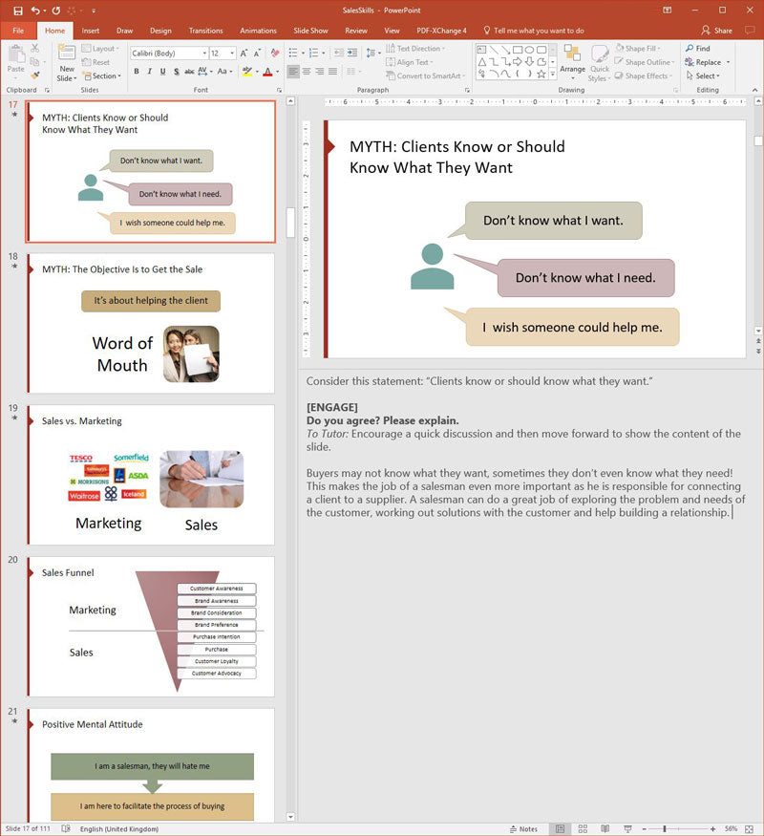The height and width of the screenshot is (836, 764).
Task: Collapse the ribbon with the chevron
Action: tap(754, 90)
